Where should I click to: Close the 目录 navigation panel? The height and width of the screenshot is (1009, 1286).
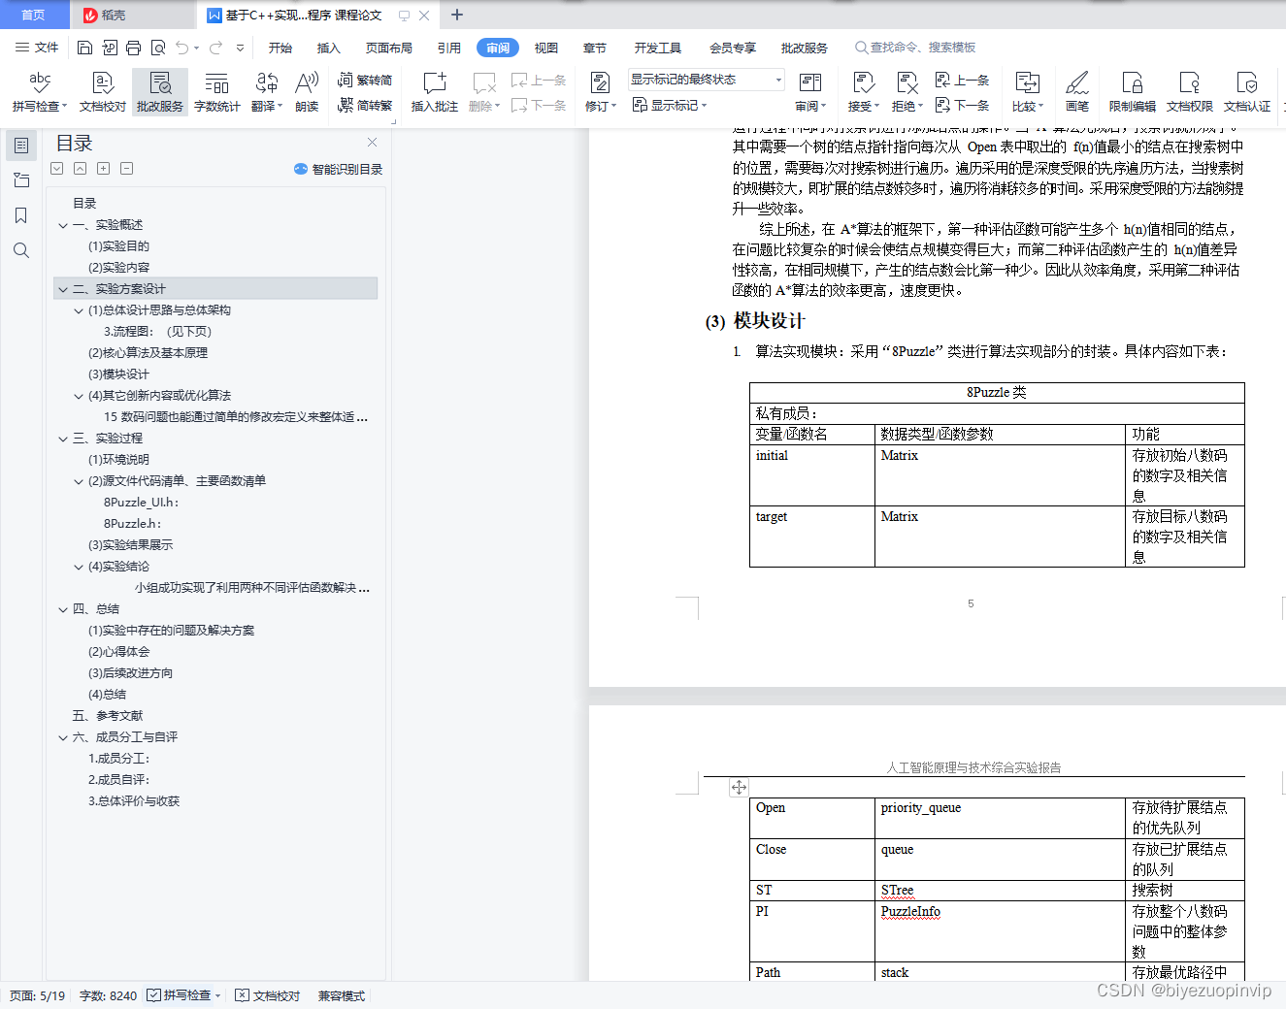[x=372, y=142]
